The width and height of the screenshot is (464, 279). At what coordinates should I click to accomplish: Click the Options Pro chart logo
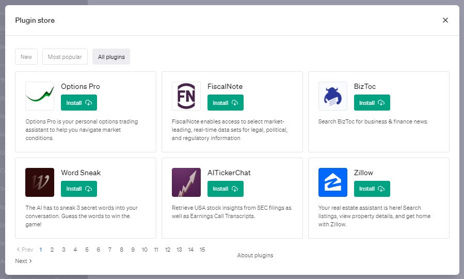click(40, 96)
